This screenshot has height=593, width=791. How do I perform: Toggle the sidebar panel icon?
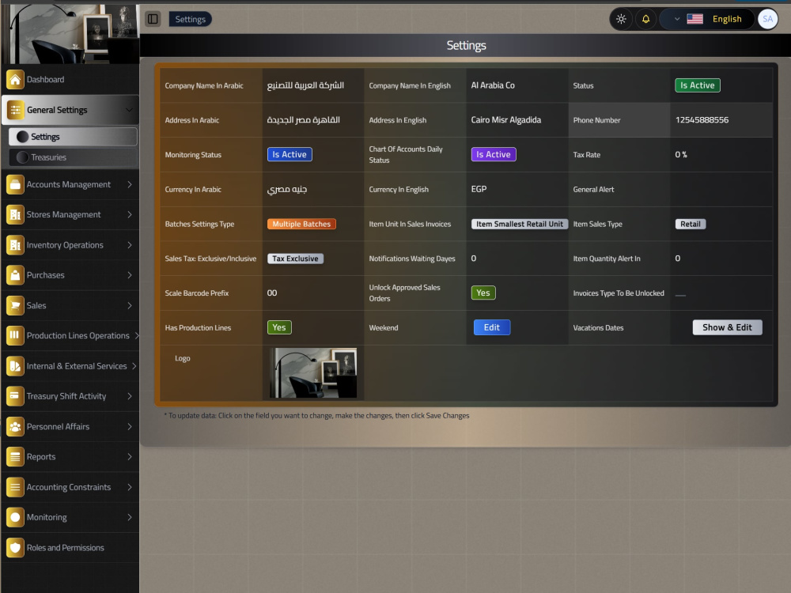[153, 19]
